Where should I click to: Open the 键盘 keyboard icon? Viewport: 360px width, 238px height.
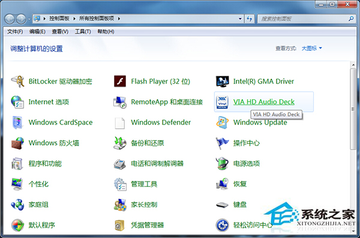pos(222,205)
